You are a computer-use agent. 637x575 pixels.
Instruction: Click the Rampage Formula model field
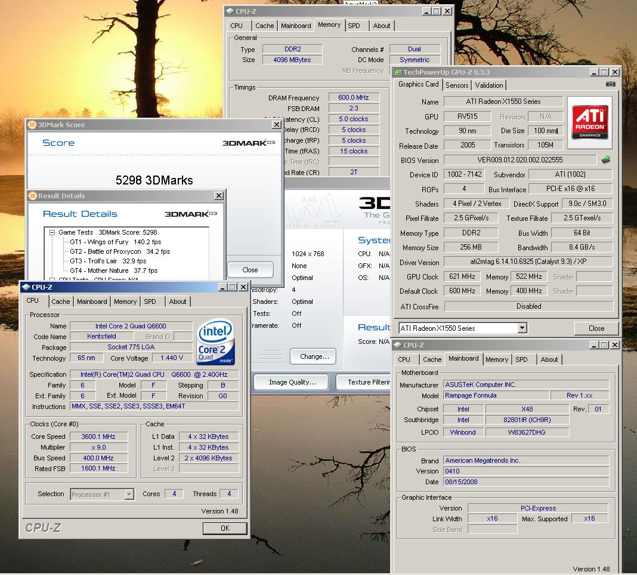pyautogui.click(x=496, y=395)
